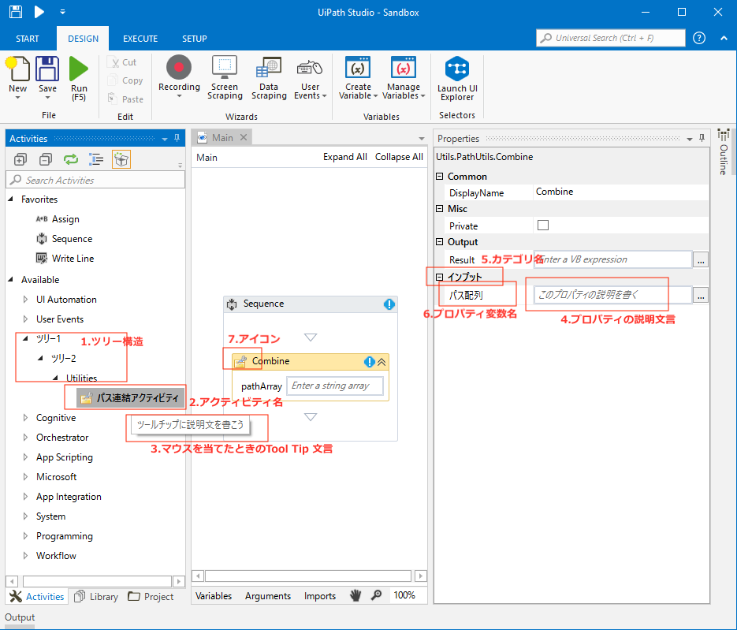Open パス配列 expression editor ellipsis button

tap(700, 295)
